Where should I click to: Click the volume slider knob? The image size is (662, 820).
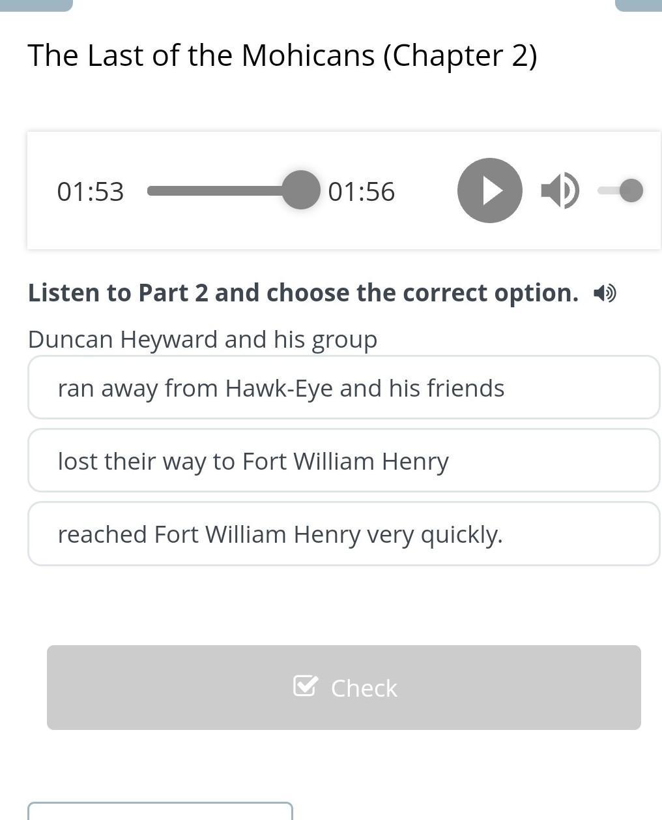[631, 190]
